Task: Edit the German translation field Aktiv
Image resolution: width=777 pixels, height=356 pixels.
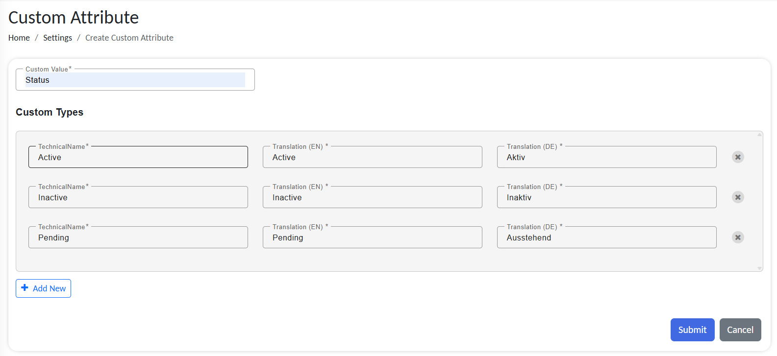Action: click(607, 157)
